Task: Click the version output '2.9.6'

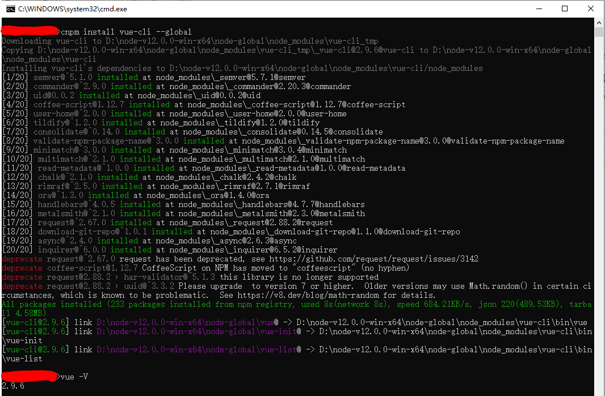Action: click(13, 386)
